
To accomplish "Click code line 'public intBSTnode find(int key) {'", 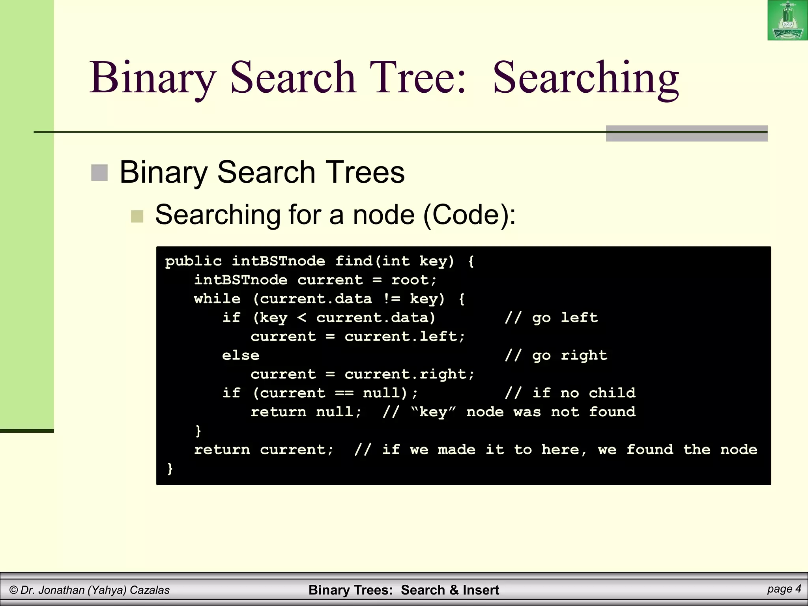I will pos(320,261).
